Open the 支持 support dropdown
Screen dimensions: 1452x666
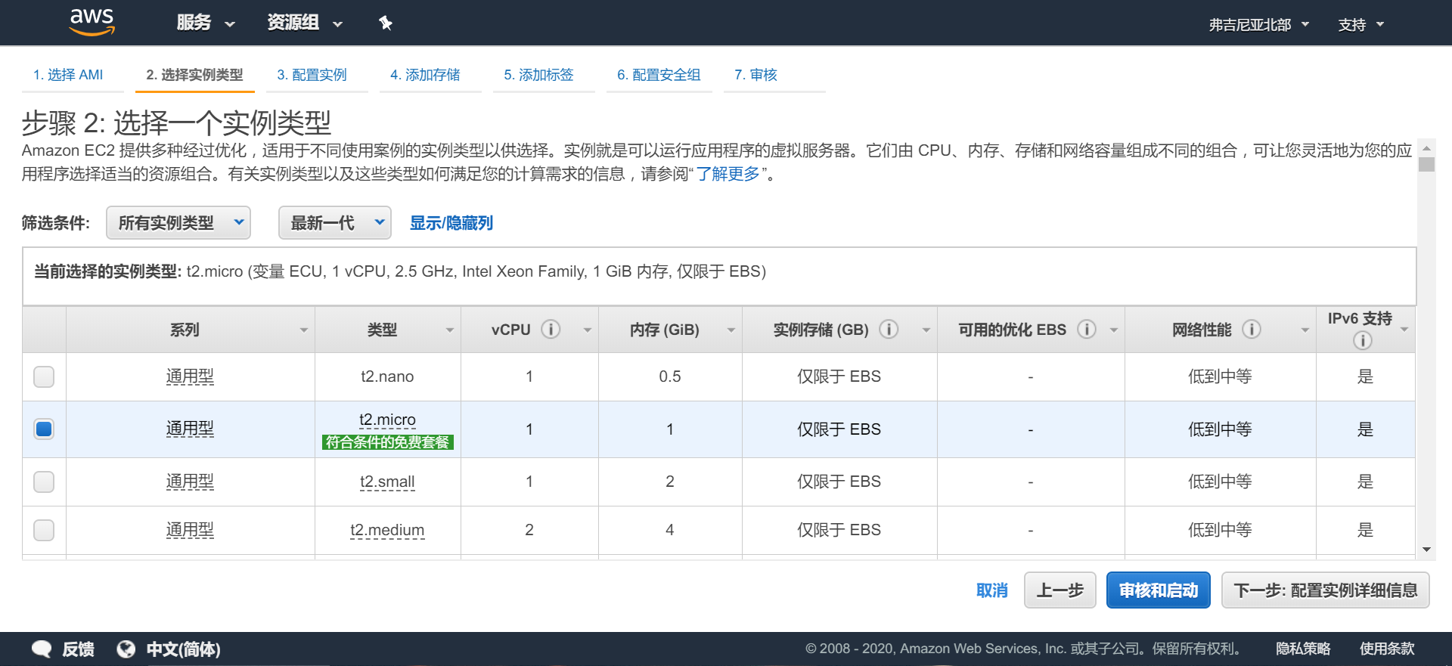click(1360, 25)
